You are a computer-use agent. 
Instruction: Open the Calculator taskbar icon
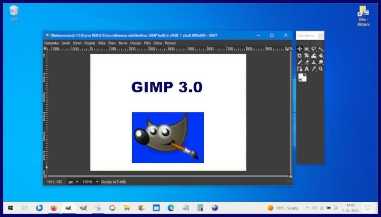pos(200,208)
